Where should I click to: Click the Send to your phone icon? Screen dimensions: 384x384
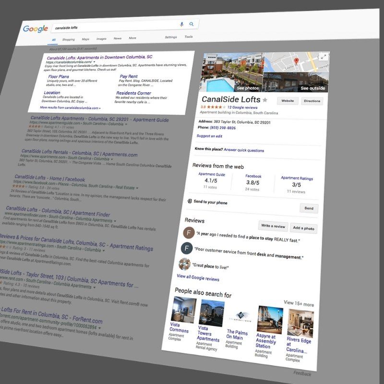coord(189,201)
